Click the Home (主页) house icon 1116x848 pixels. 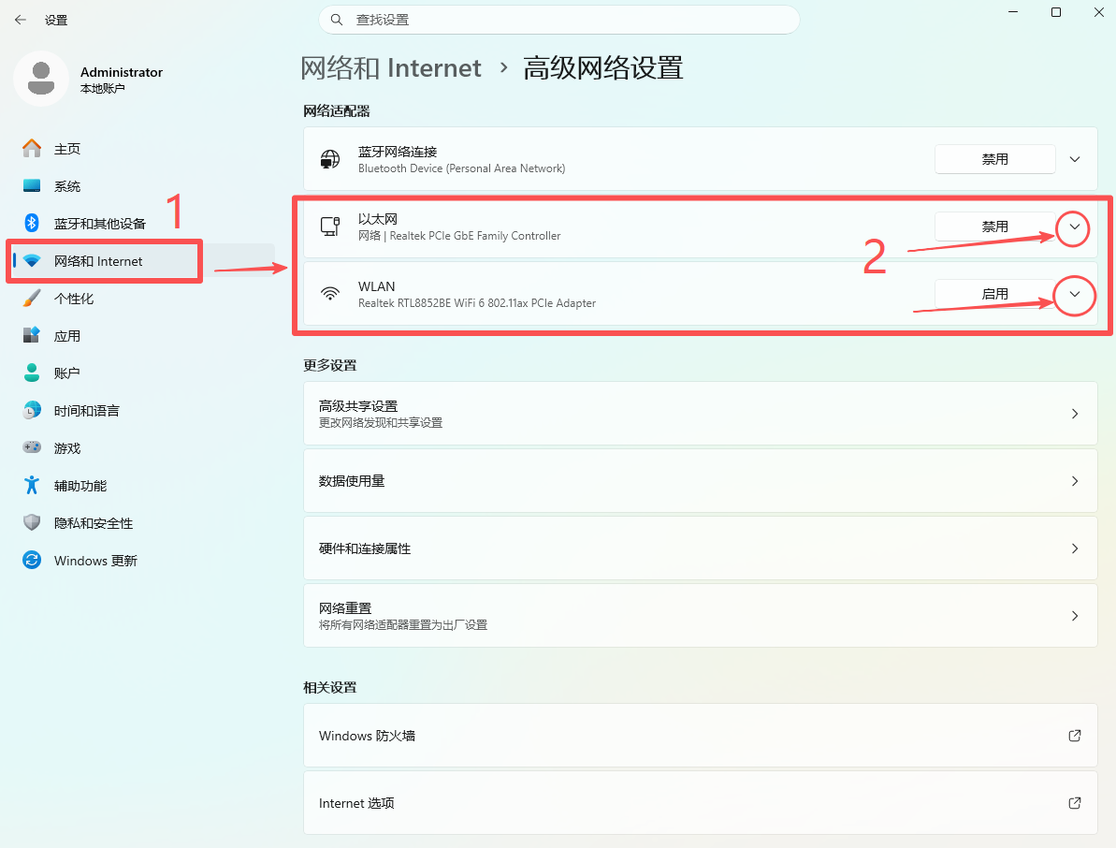pos(31,148)
